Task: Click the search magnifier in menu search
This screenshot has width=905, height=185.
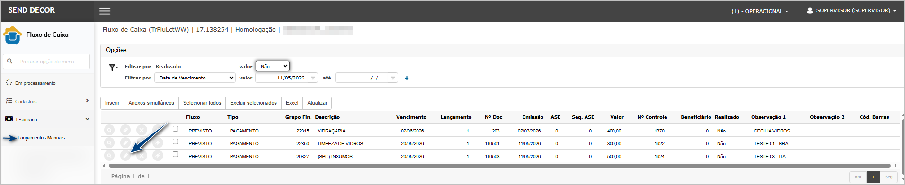Action: coord(9,61)
